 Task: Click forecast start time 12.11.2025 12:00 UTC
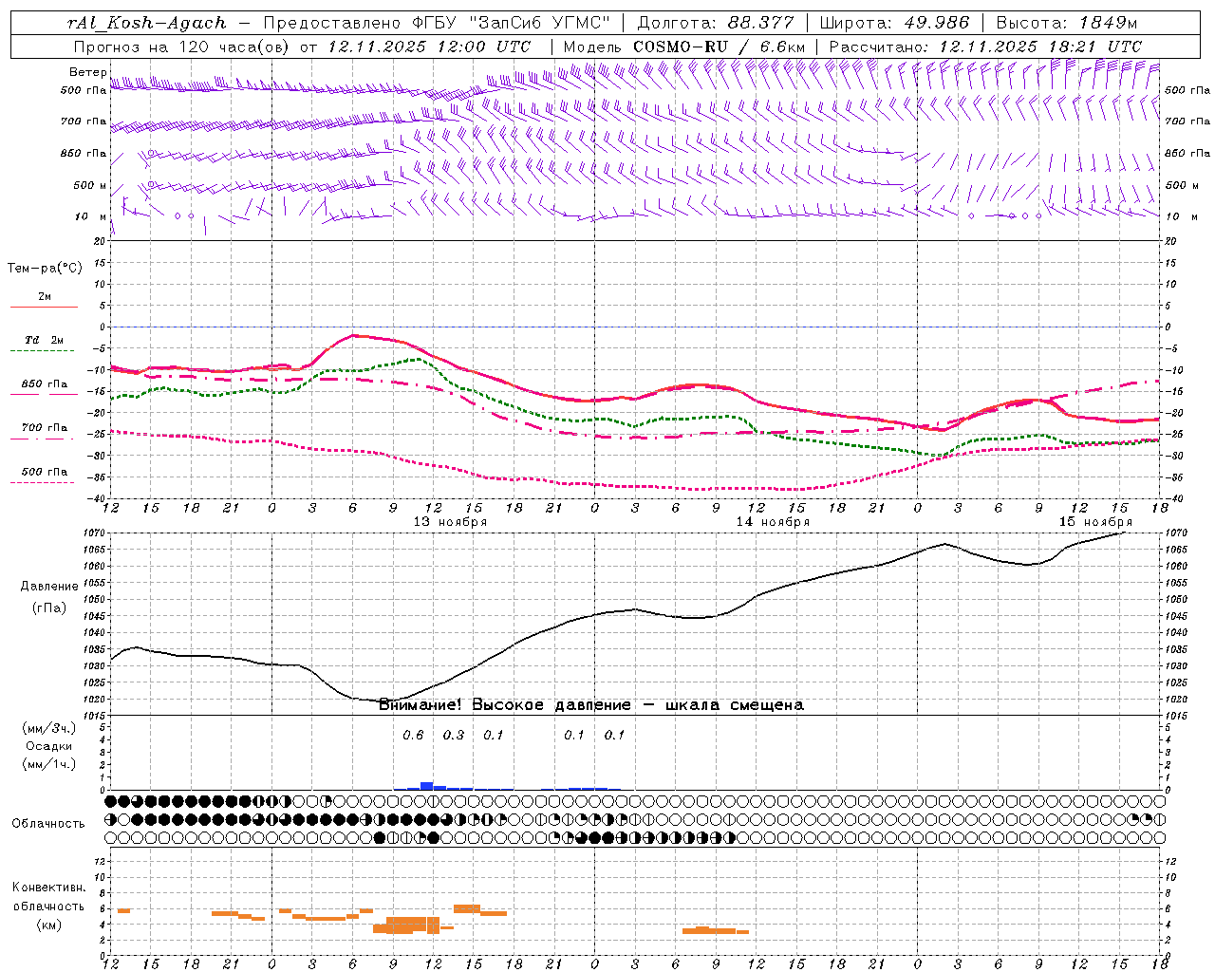(429, 47)
